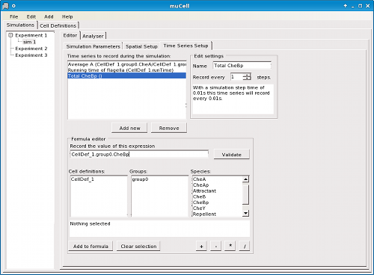Select the Average A time series entry
The height and width of the screenshot is (275, 374).
(127, 64)
